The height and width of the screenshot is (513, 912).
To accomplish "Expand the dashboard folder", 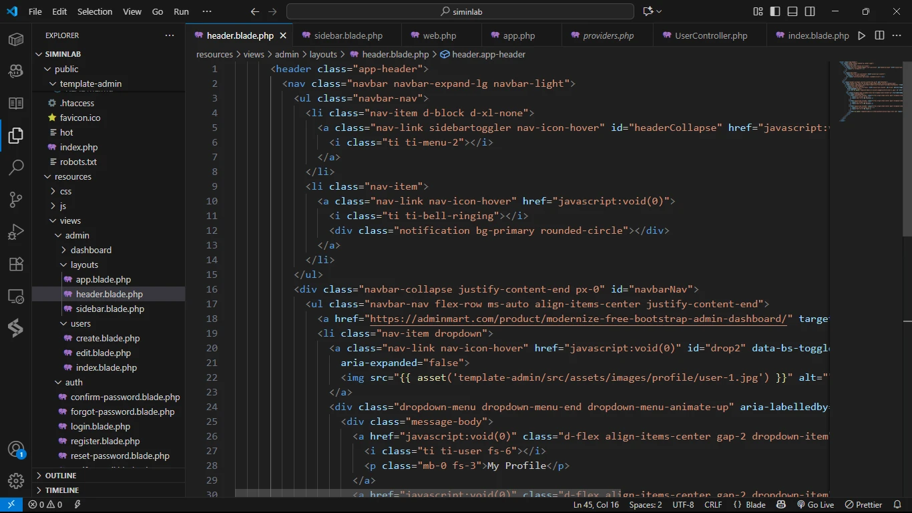I will click(x=91, y=250).
